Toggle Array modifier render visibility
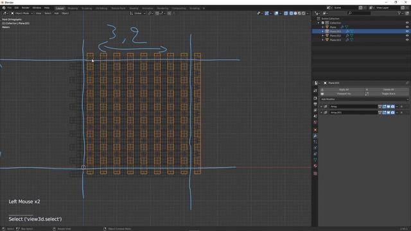The image size is (411, 231). [x=392, y=107]
